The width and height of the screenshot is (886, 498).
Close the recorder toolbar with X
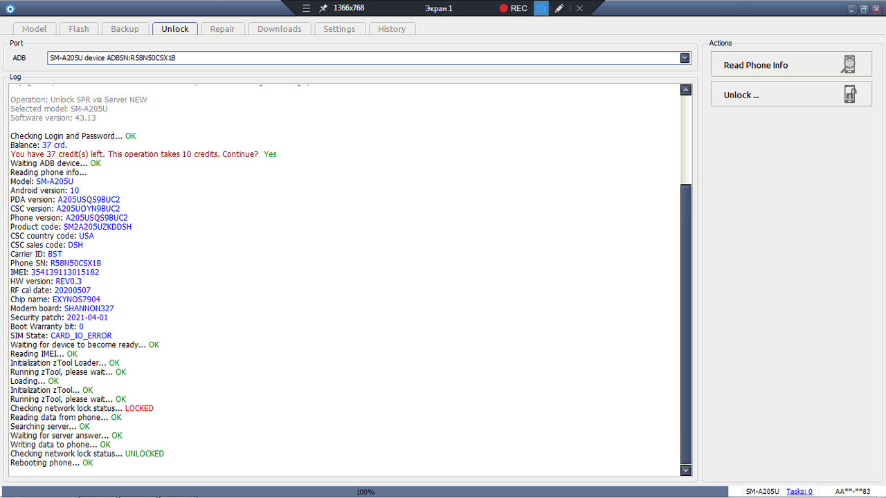(579, 8)
